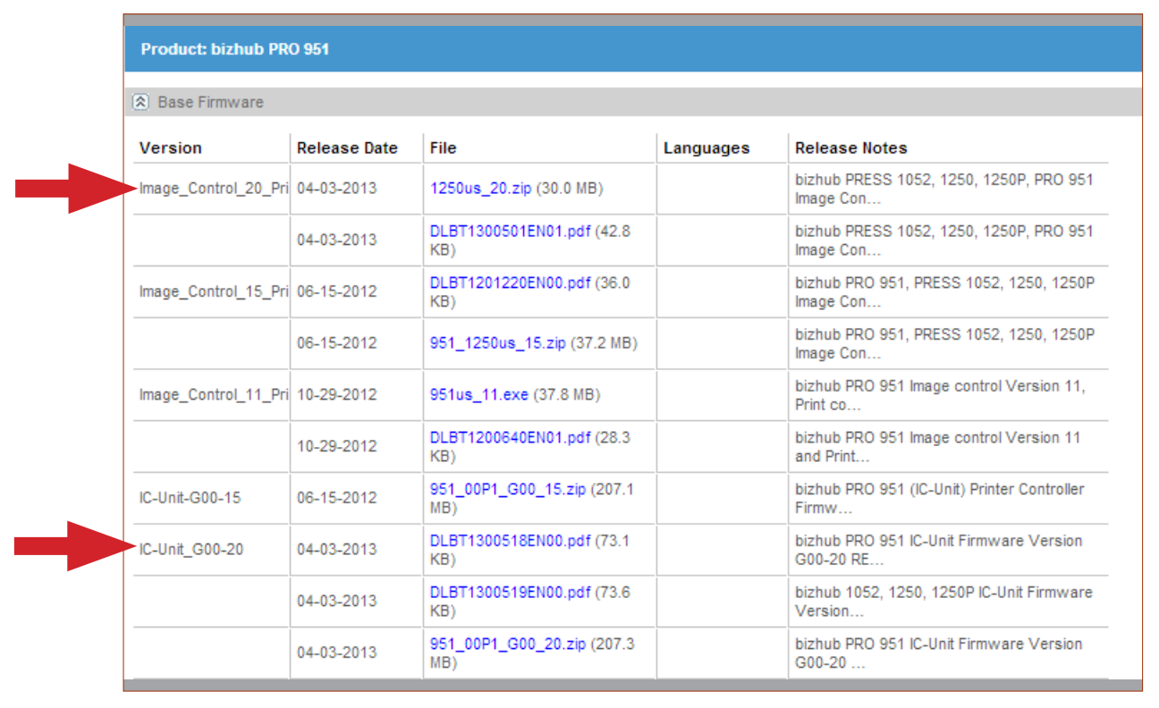This screenshot has width=1159, height=708.
Task: Select the Image_Control_11_Pri version cell
Action: [x=213, y=395]
